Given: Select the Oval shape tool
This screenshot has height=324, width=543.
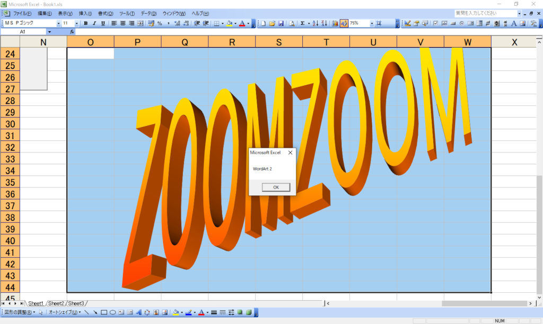Looking at the screenshot, I should (x=113, y=312).
